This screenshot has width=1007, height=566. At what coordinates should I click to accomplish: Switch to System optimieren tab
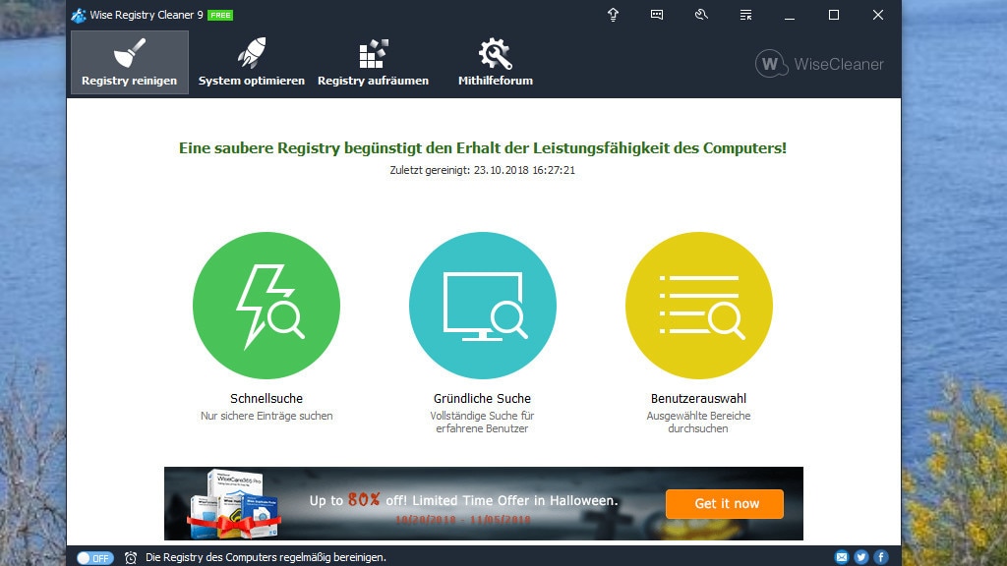251,62
